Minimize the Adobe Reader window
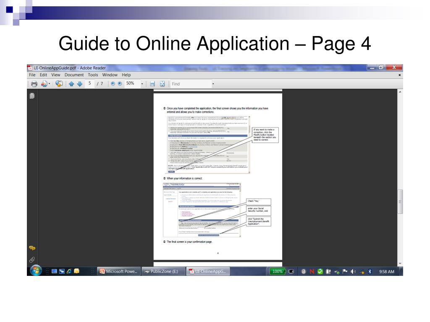The height and width of the screenshot is (322, 430). [372, 68]
